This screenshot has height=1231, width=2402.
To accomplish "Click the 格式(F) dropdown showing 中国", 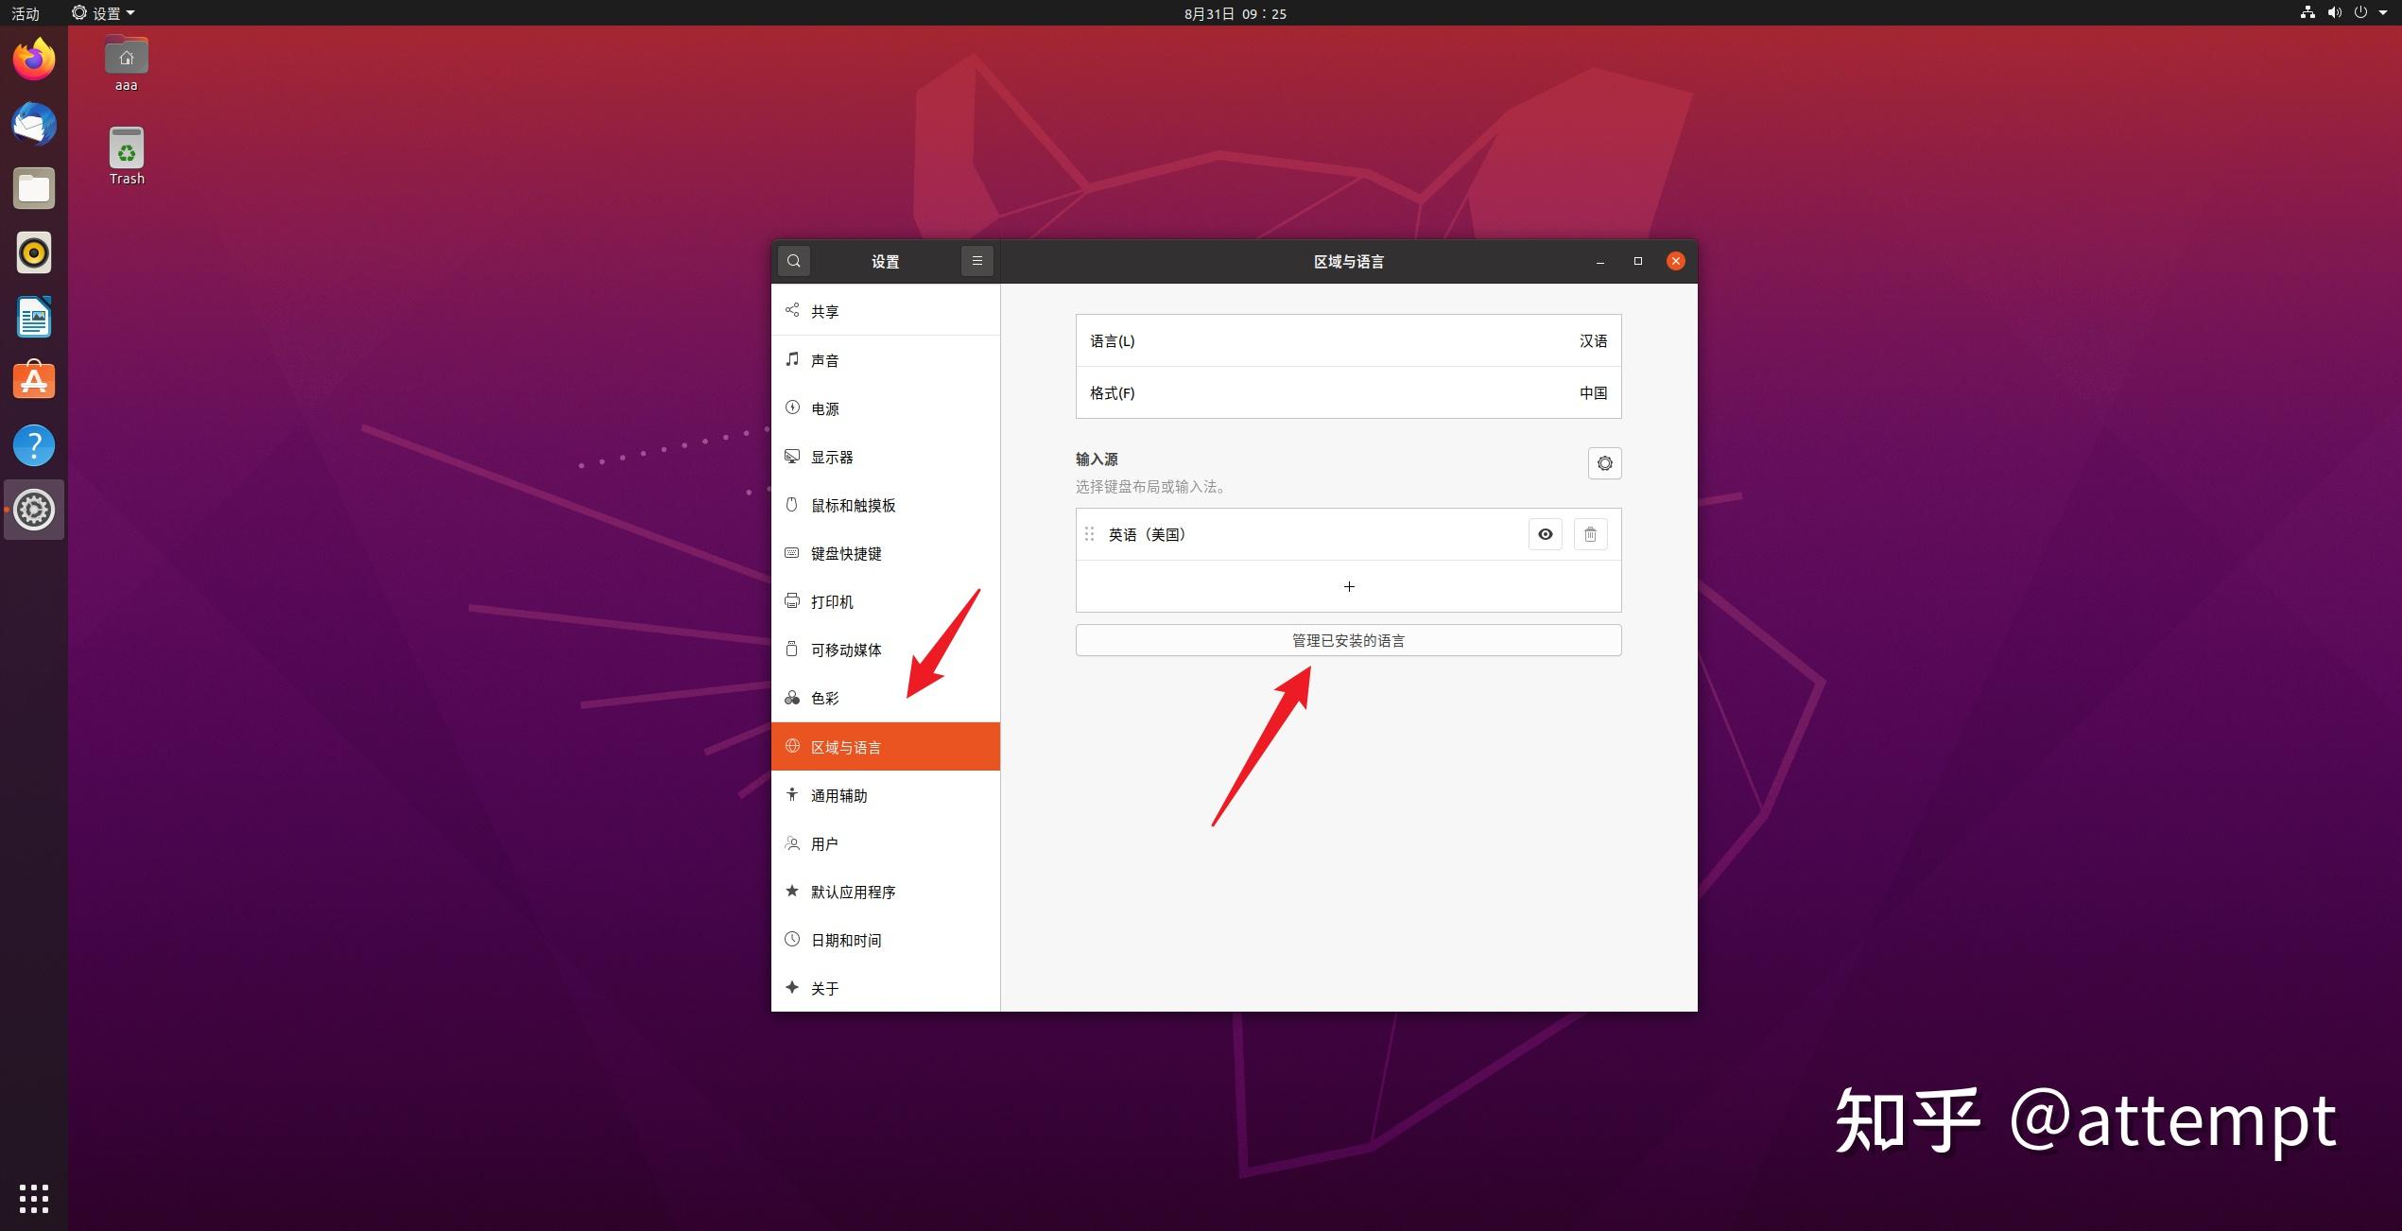I will [1348, 392].
